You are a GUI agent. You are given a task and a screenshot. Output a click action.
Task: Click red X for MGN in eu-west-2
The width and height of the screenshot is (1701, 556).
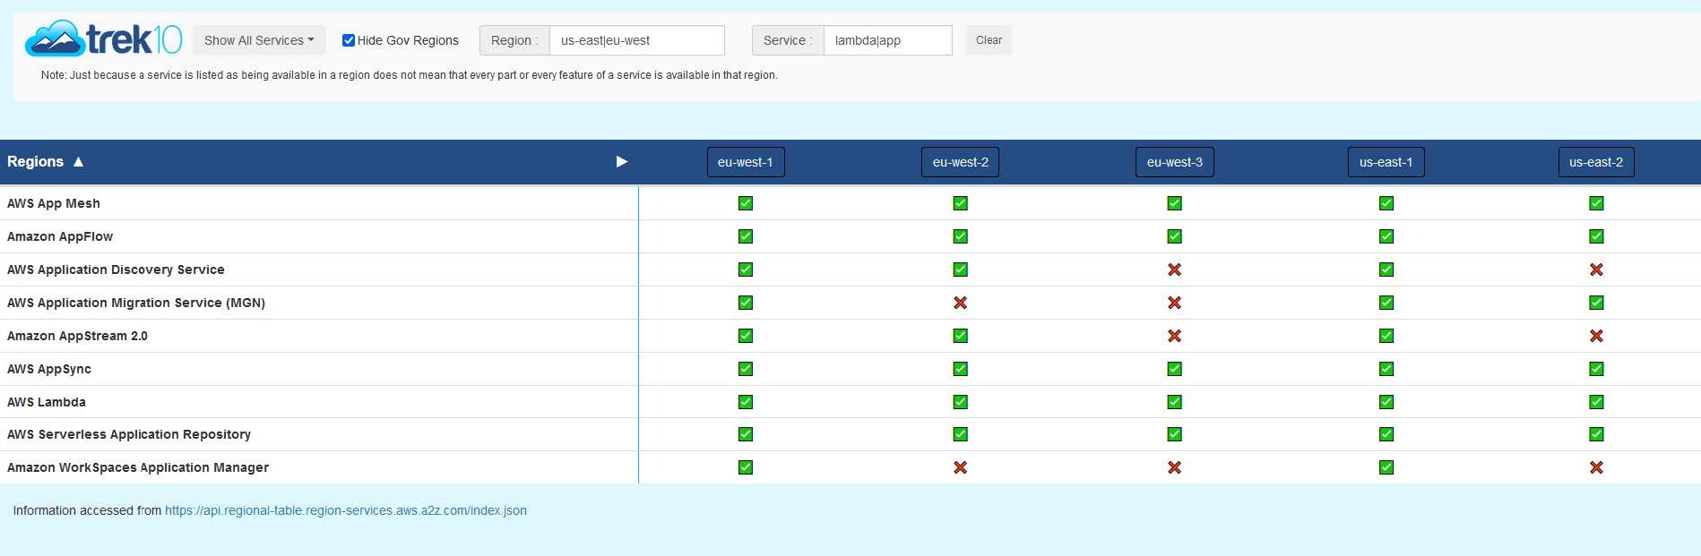click(x=960, y=303)
